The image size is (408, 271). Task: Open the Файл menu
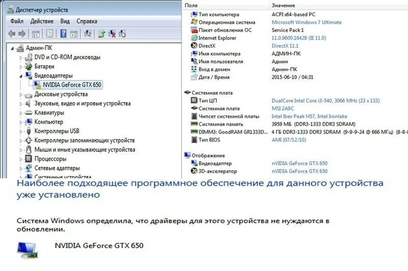point(17,21)
